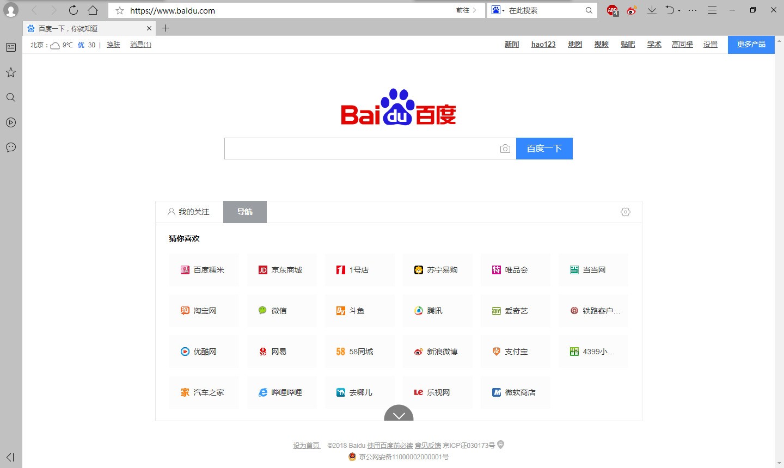
Task: Open the 淘宝网 shortcut link
Action: coord(204,311)
